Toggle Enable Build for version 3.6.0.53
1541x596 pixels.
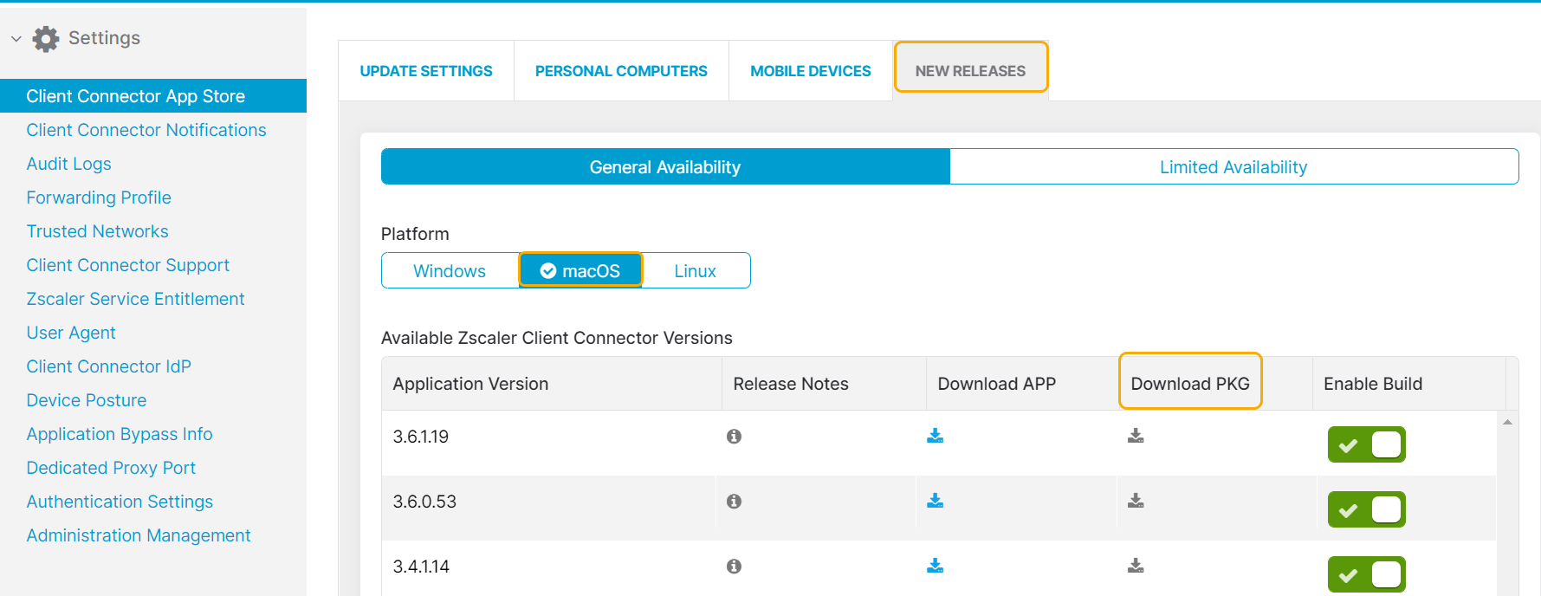[1366, 510]
